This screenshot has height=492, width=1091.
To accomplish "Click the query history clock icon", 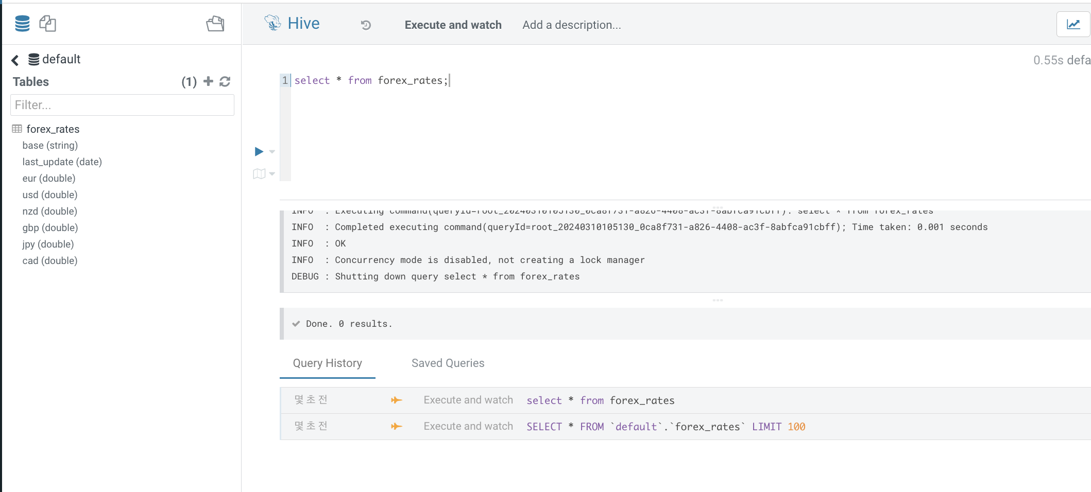I will pos(366,25).
